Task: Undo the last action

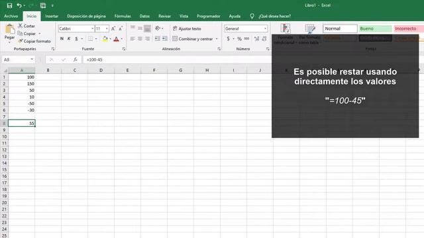Action: (19, 5)
